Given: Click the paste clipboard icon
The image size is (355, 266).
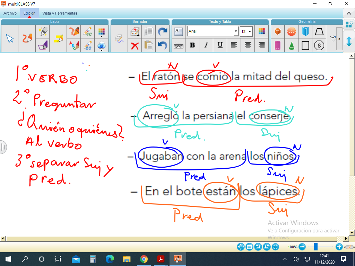Looking at the screenshot, I should (148, 45).
